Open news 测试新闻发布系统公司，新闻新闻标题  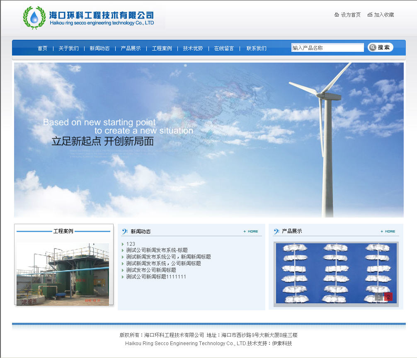pos(168,257)
